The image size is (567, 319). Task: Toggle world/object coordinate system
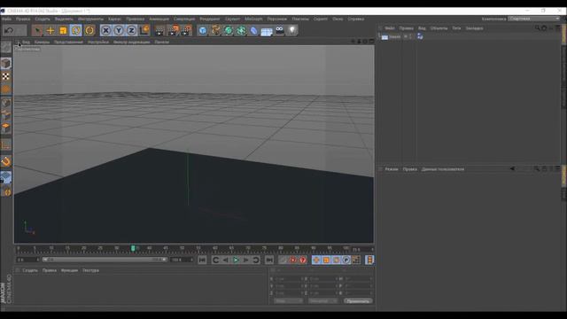point(144,30)
